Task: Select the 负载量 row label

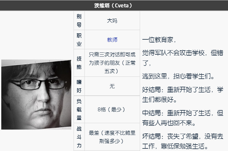Action: (79, 109)
